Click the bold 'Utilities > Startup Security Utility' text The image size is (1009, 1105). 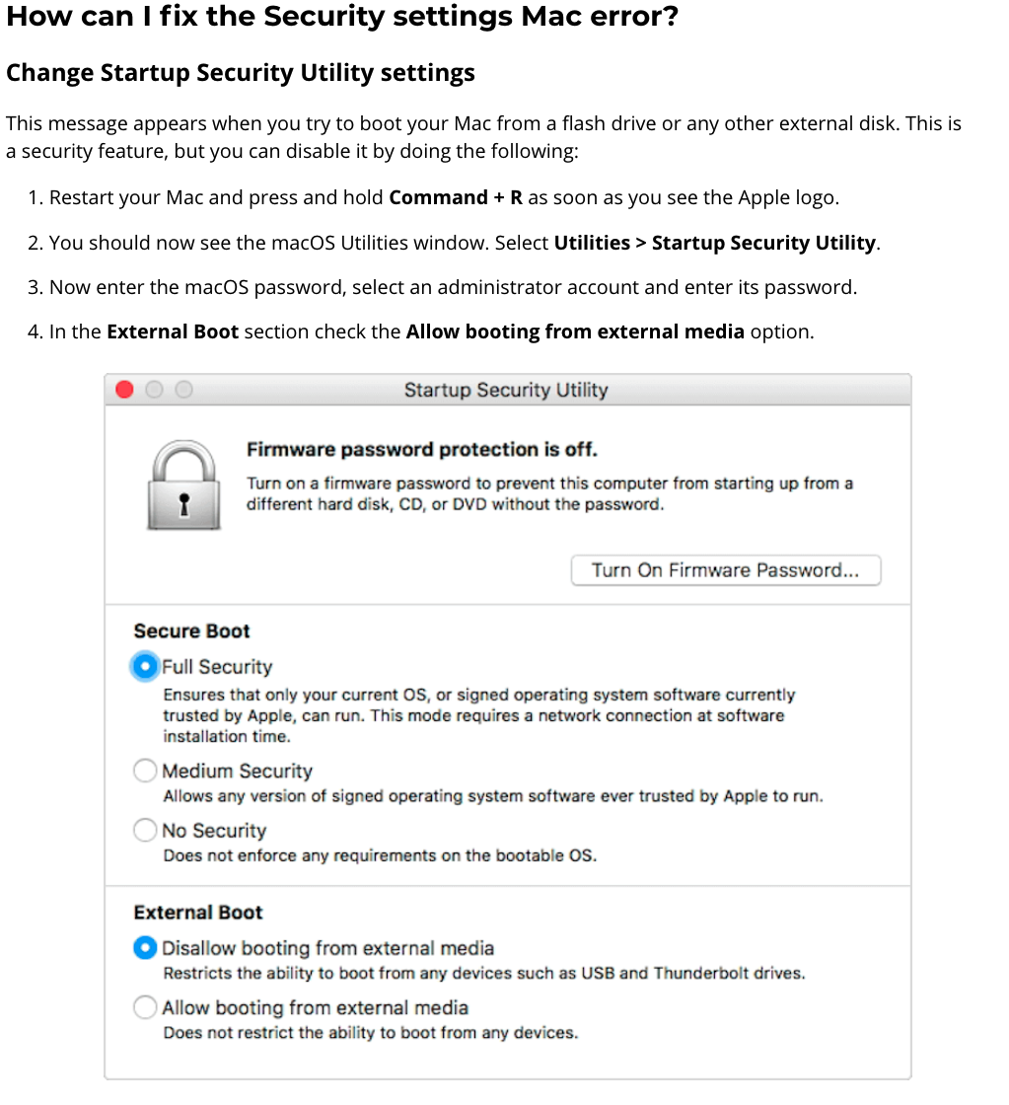tap(715, 243)
